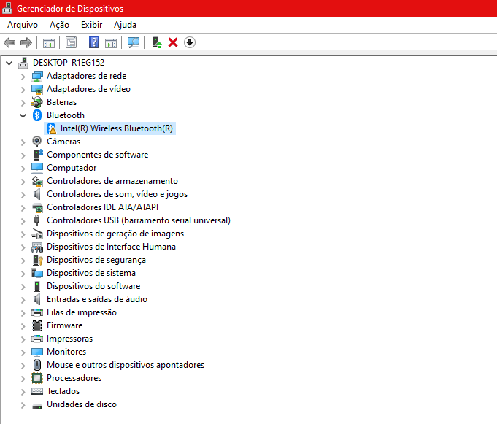Expand the Baterias category

click(23, 103)
